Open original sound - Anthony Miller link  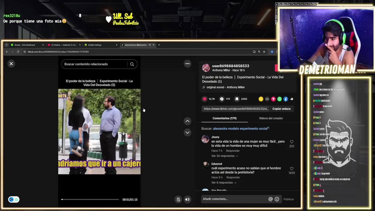[x=226, y=87]
